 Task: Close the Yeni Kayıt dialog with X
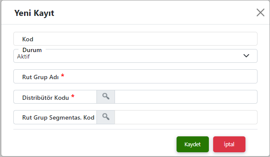[261, 12]
